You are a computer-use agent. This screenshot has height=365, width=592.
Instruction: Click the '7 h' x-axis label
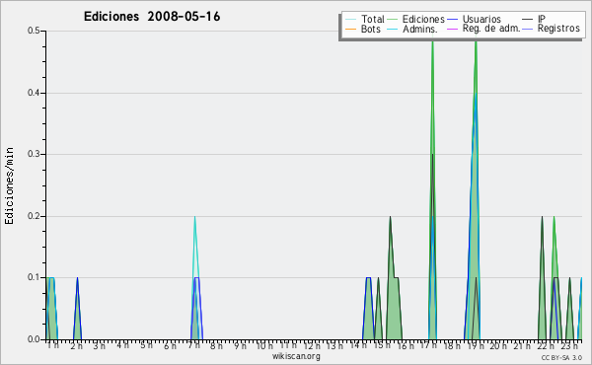[194, 345]
